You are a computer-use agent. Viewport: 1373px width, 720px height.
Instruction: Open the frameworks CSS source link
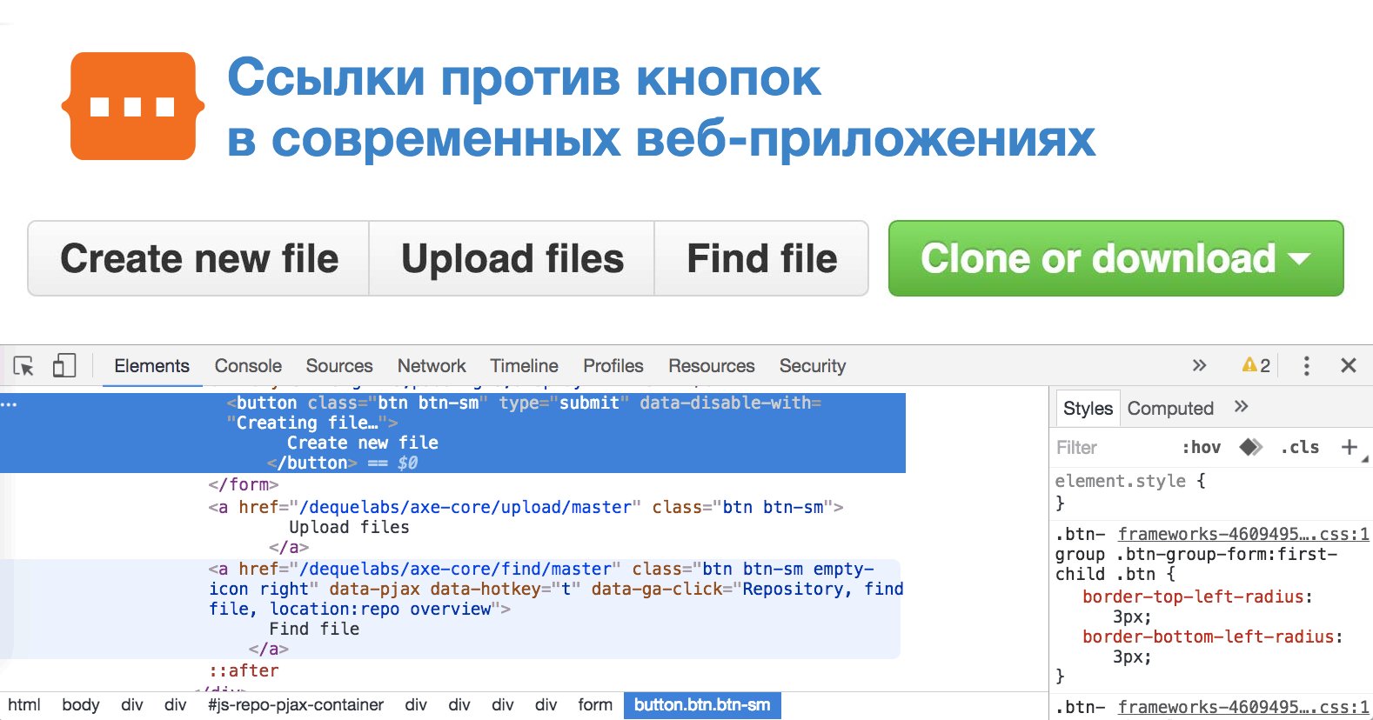[1242, 534]
